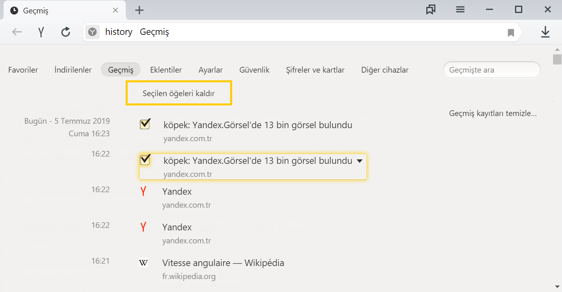Screen dimensions: 562x292
Task: Go back with the left arrow button
Action: coord(17,32)
